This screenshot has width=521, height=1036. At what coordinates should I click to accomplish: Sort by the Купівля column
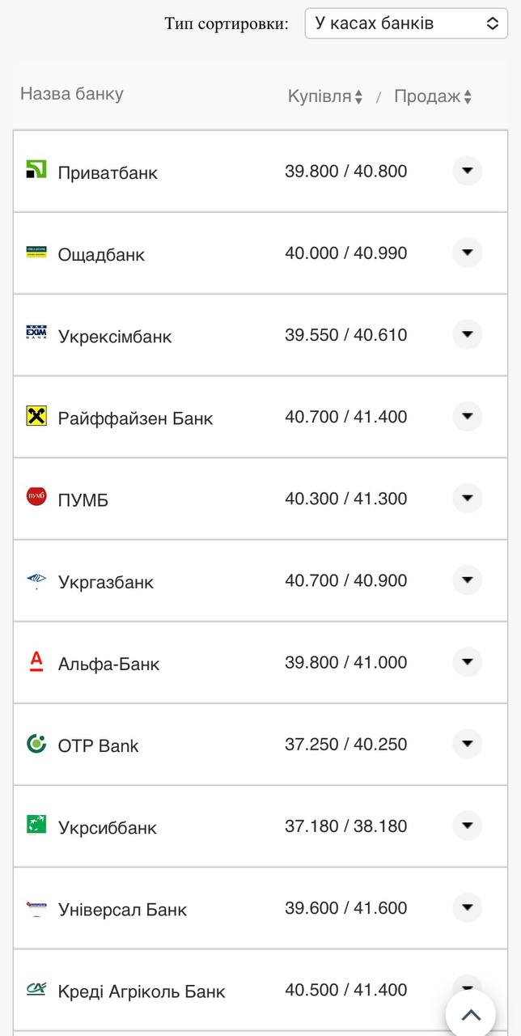point(320,96)
